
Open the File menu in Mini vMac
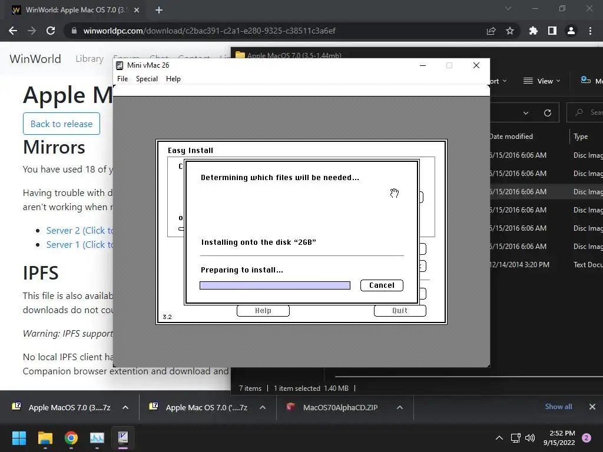pos(122,79)
